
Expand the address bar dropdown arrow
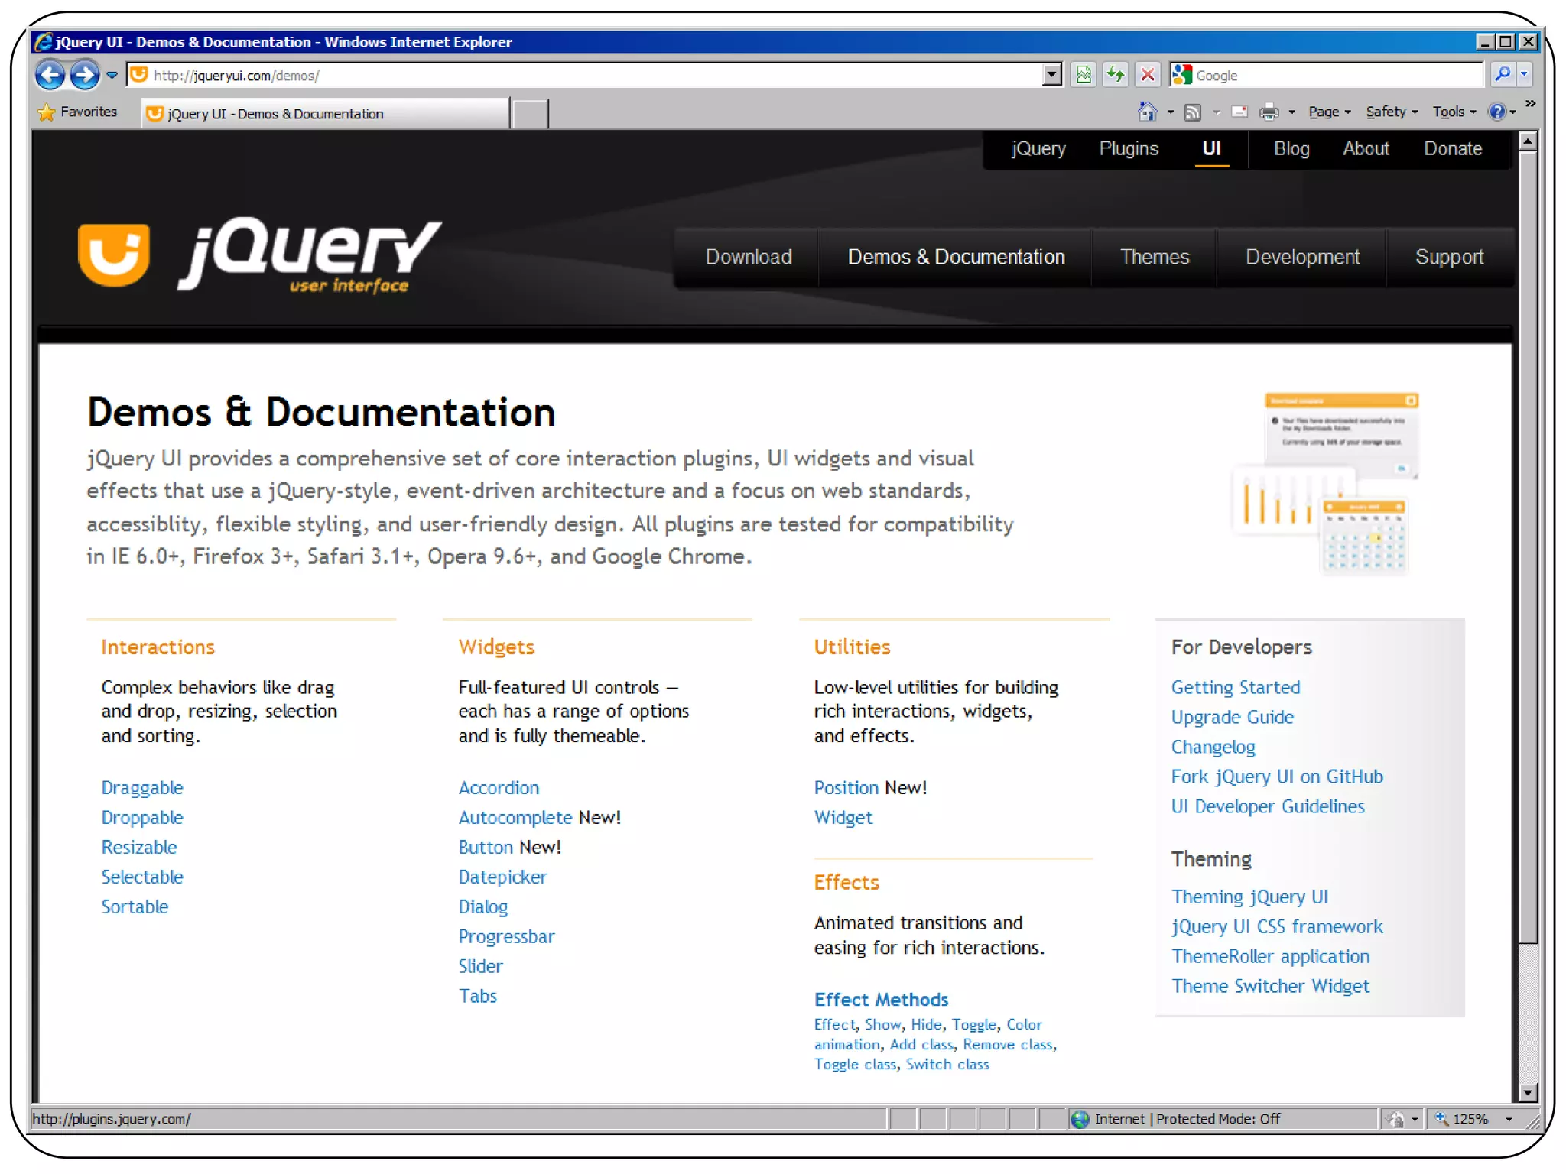tap(1052, 75)
